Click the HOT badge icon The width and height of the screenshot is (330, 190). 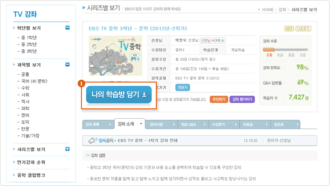(289, 29)
